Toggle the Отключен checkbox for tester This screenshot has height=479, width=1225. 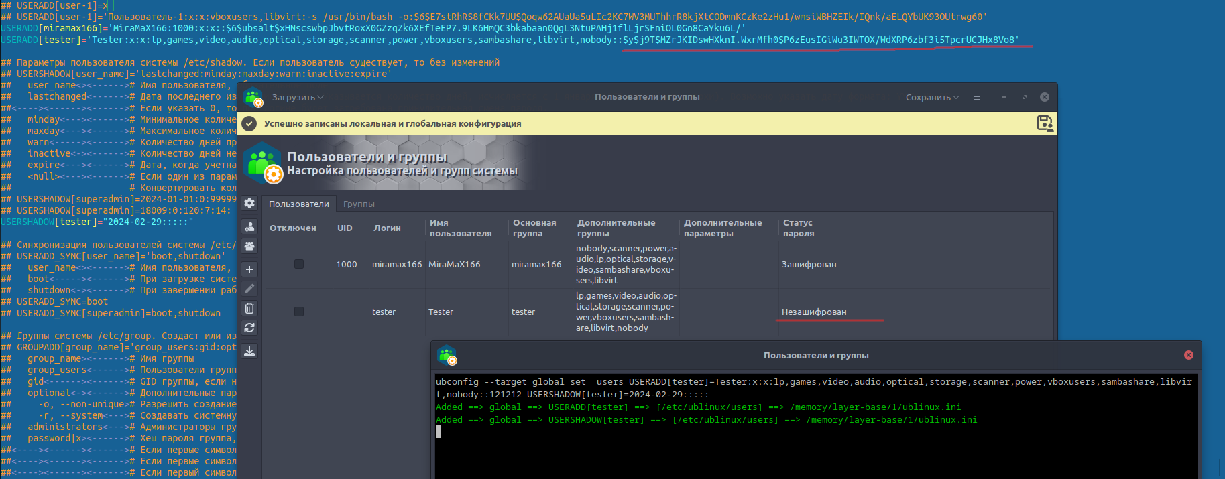click(x=299, y=312)
